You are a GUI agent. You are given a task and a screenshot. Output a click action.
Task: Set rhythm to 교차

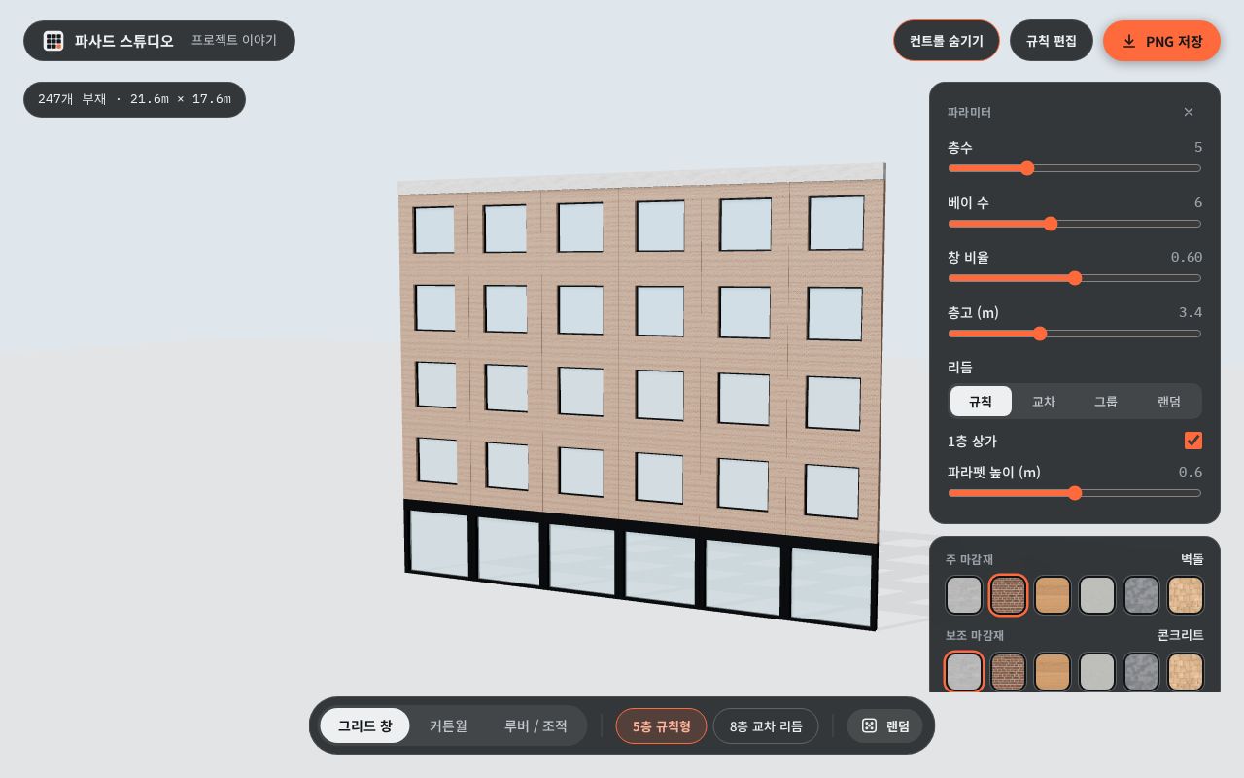1044,402
